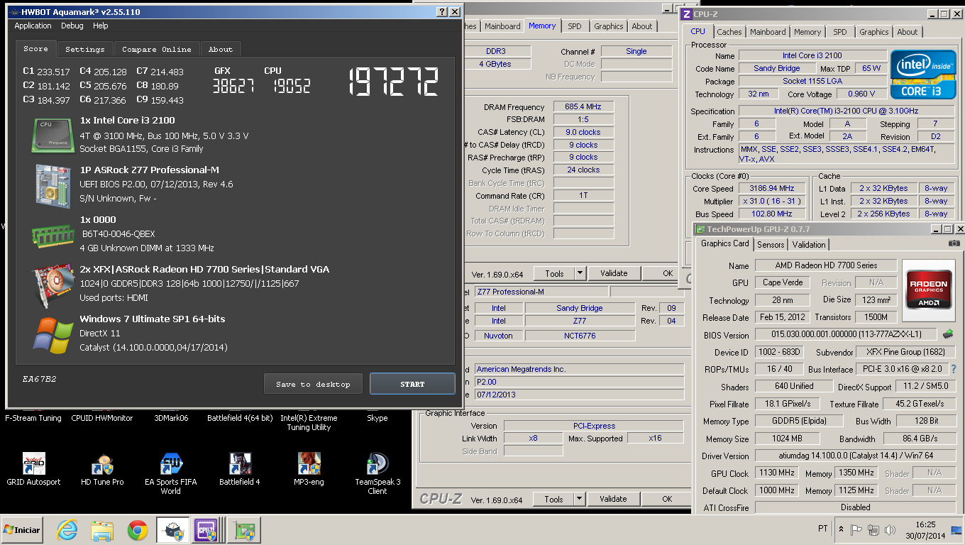
Task: Click the START benchmark button
Action: (x=412, y=384)
